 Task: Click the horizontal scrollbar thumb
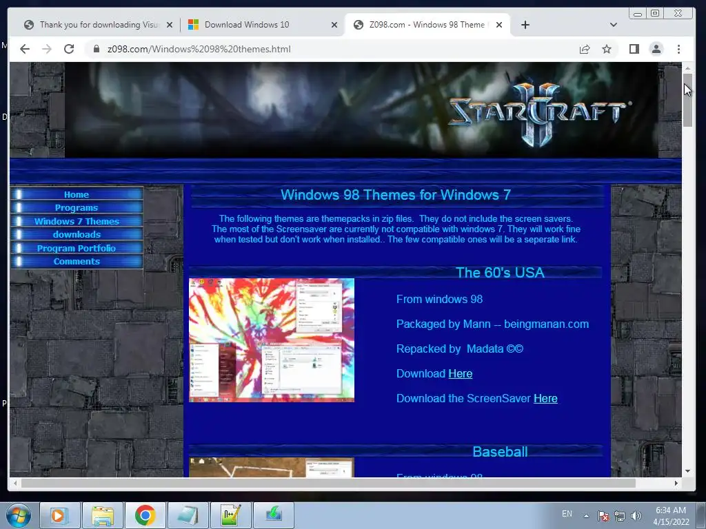pos(328,483)
